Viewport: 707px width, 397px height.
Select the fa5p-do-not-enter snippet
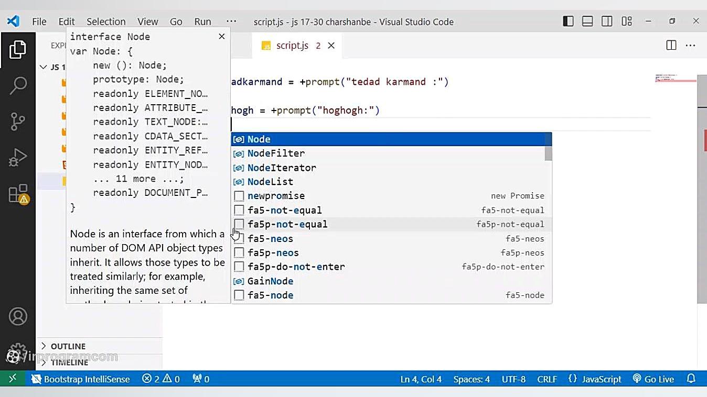click(391, 267)
